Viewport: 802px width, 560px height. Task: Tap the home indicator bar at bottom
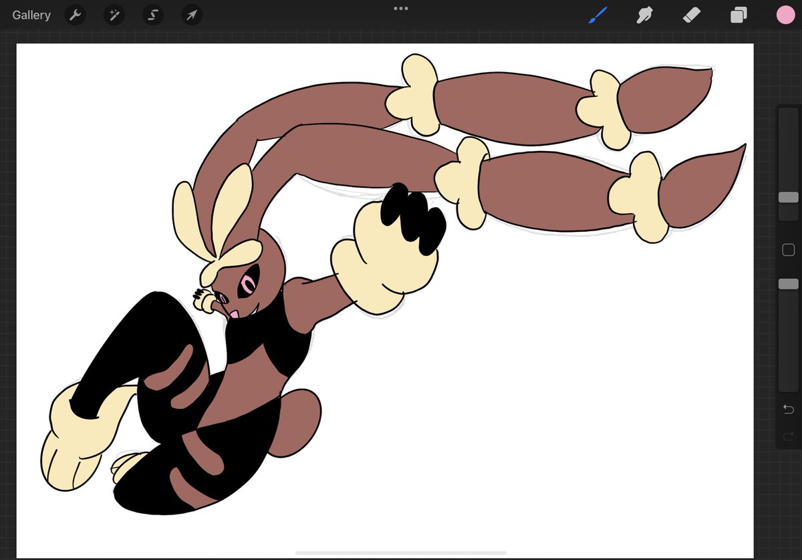pyautogui.click(x=401, y=553)
